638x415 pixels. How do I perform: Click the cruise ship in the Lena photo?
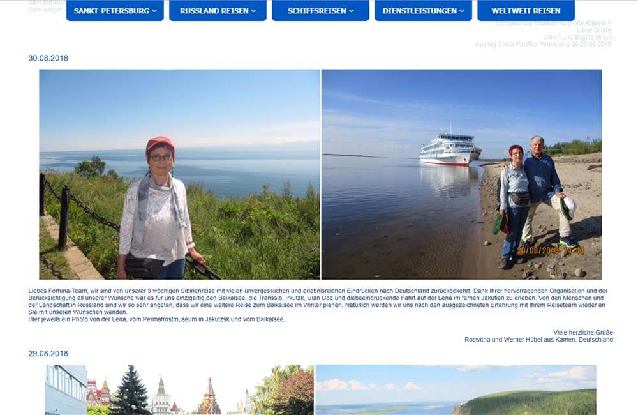click(450, 148)
